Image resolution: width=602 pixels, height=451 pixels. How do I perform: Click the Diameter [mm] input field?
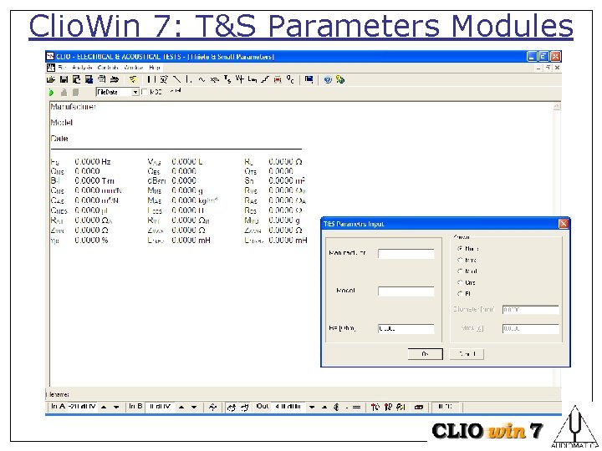531,310
